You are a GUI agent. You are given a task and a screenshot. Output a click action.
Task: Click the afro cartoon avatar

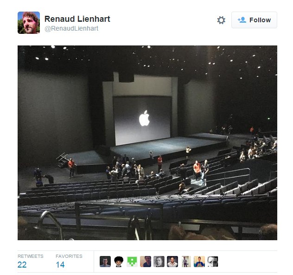pos(119,262)
